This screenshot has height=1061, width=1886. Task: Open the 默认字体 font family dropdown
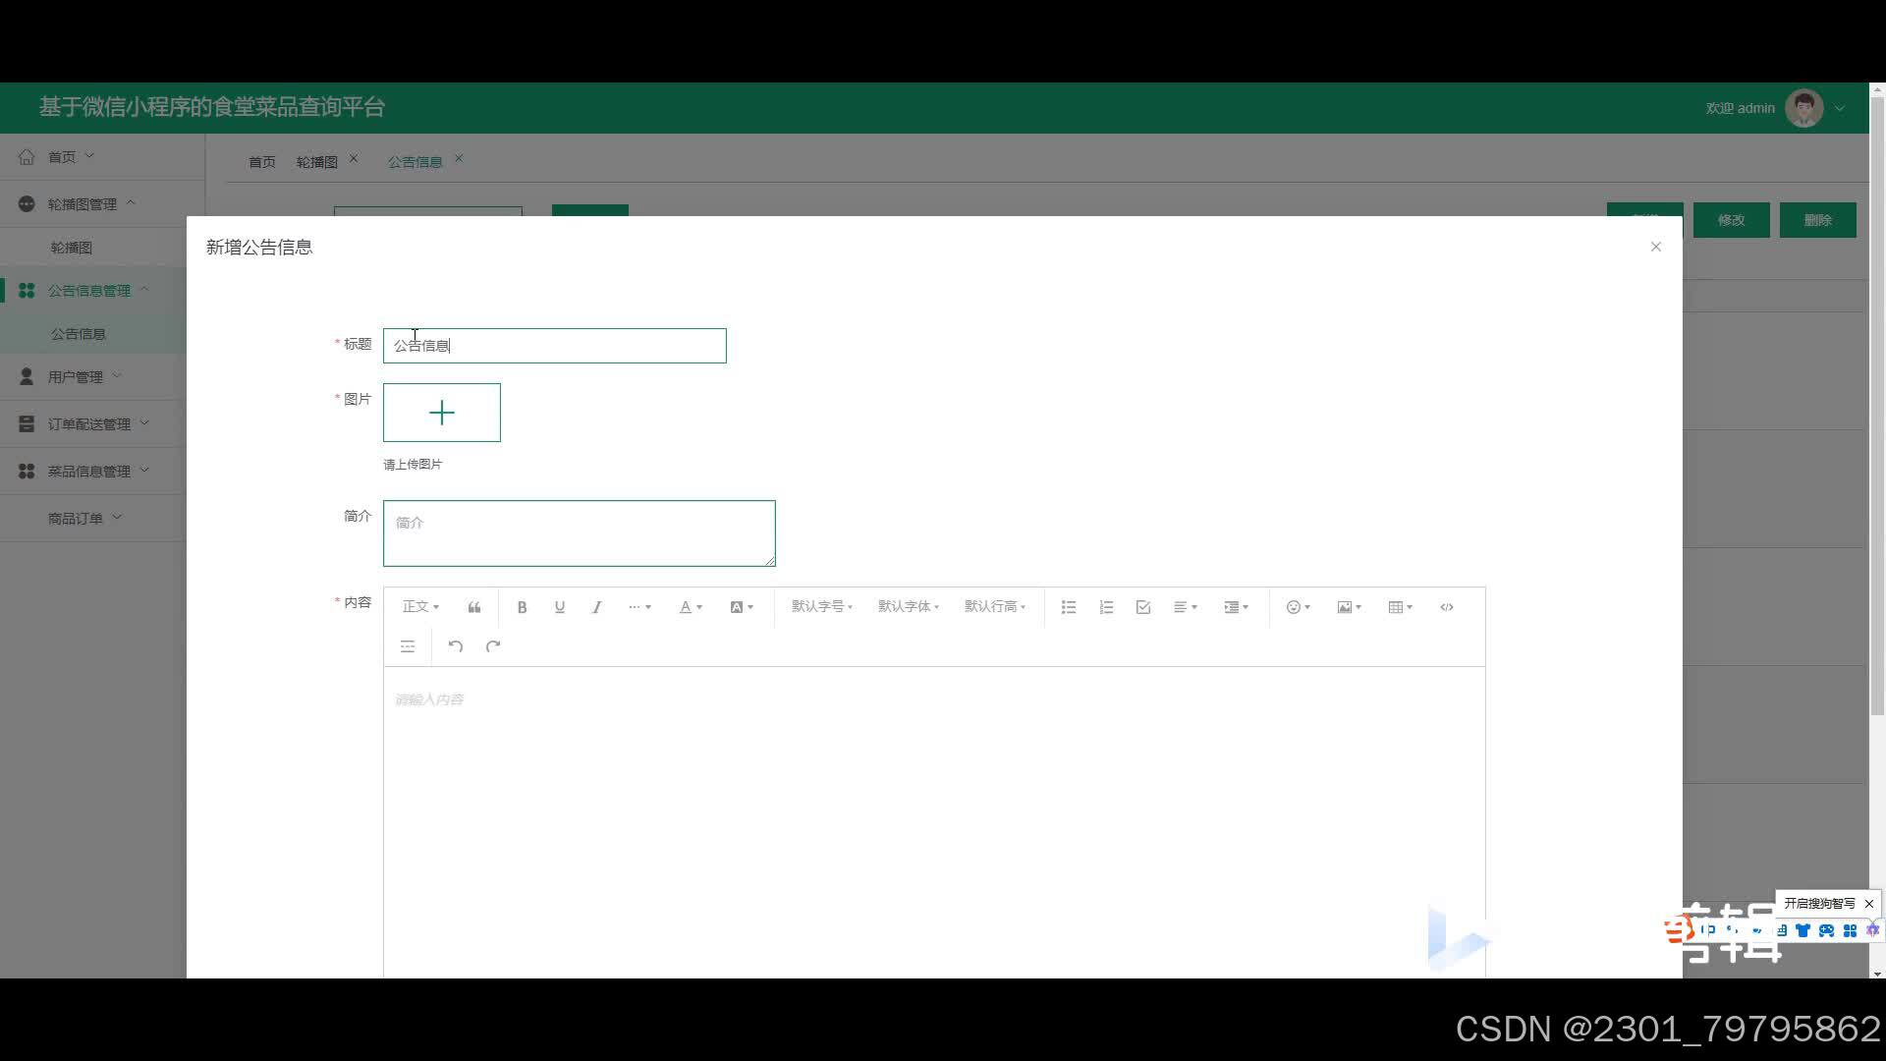pyautogui.click(x=908, y=607)
